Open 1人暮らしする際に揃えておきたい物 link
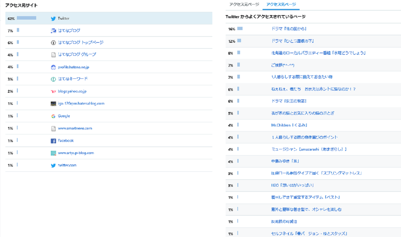 tap(302, 77)
